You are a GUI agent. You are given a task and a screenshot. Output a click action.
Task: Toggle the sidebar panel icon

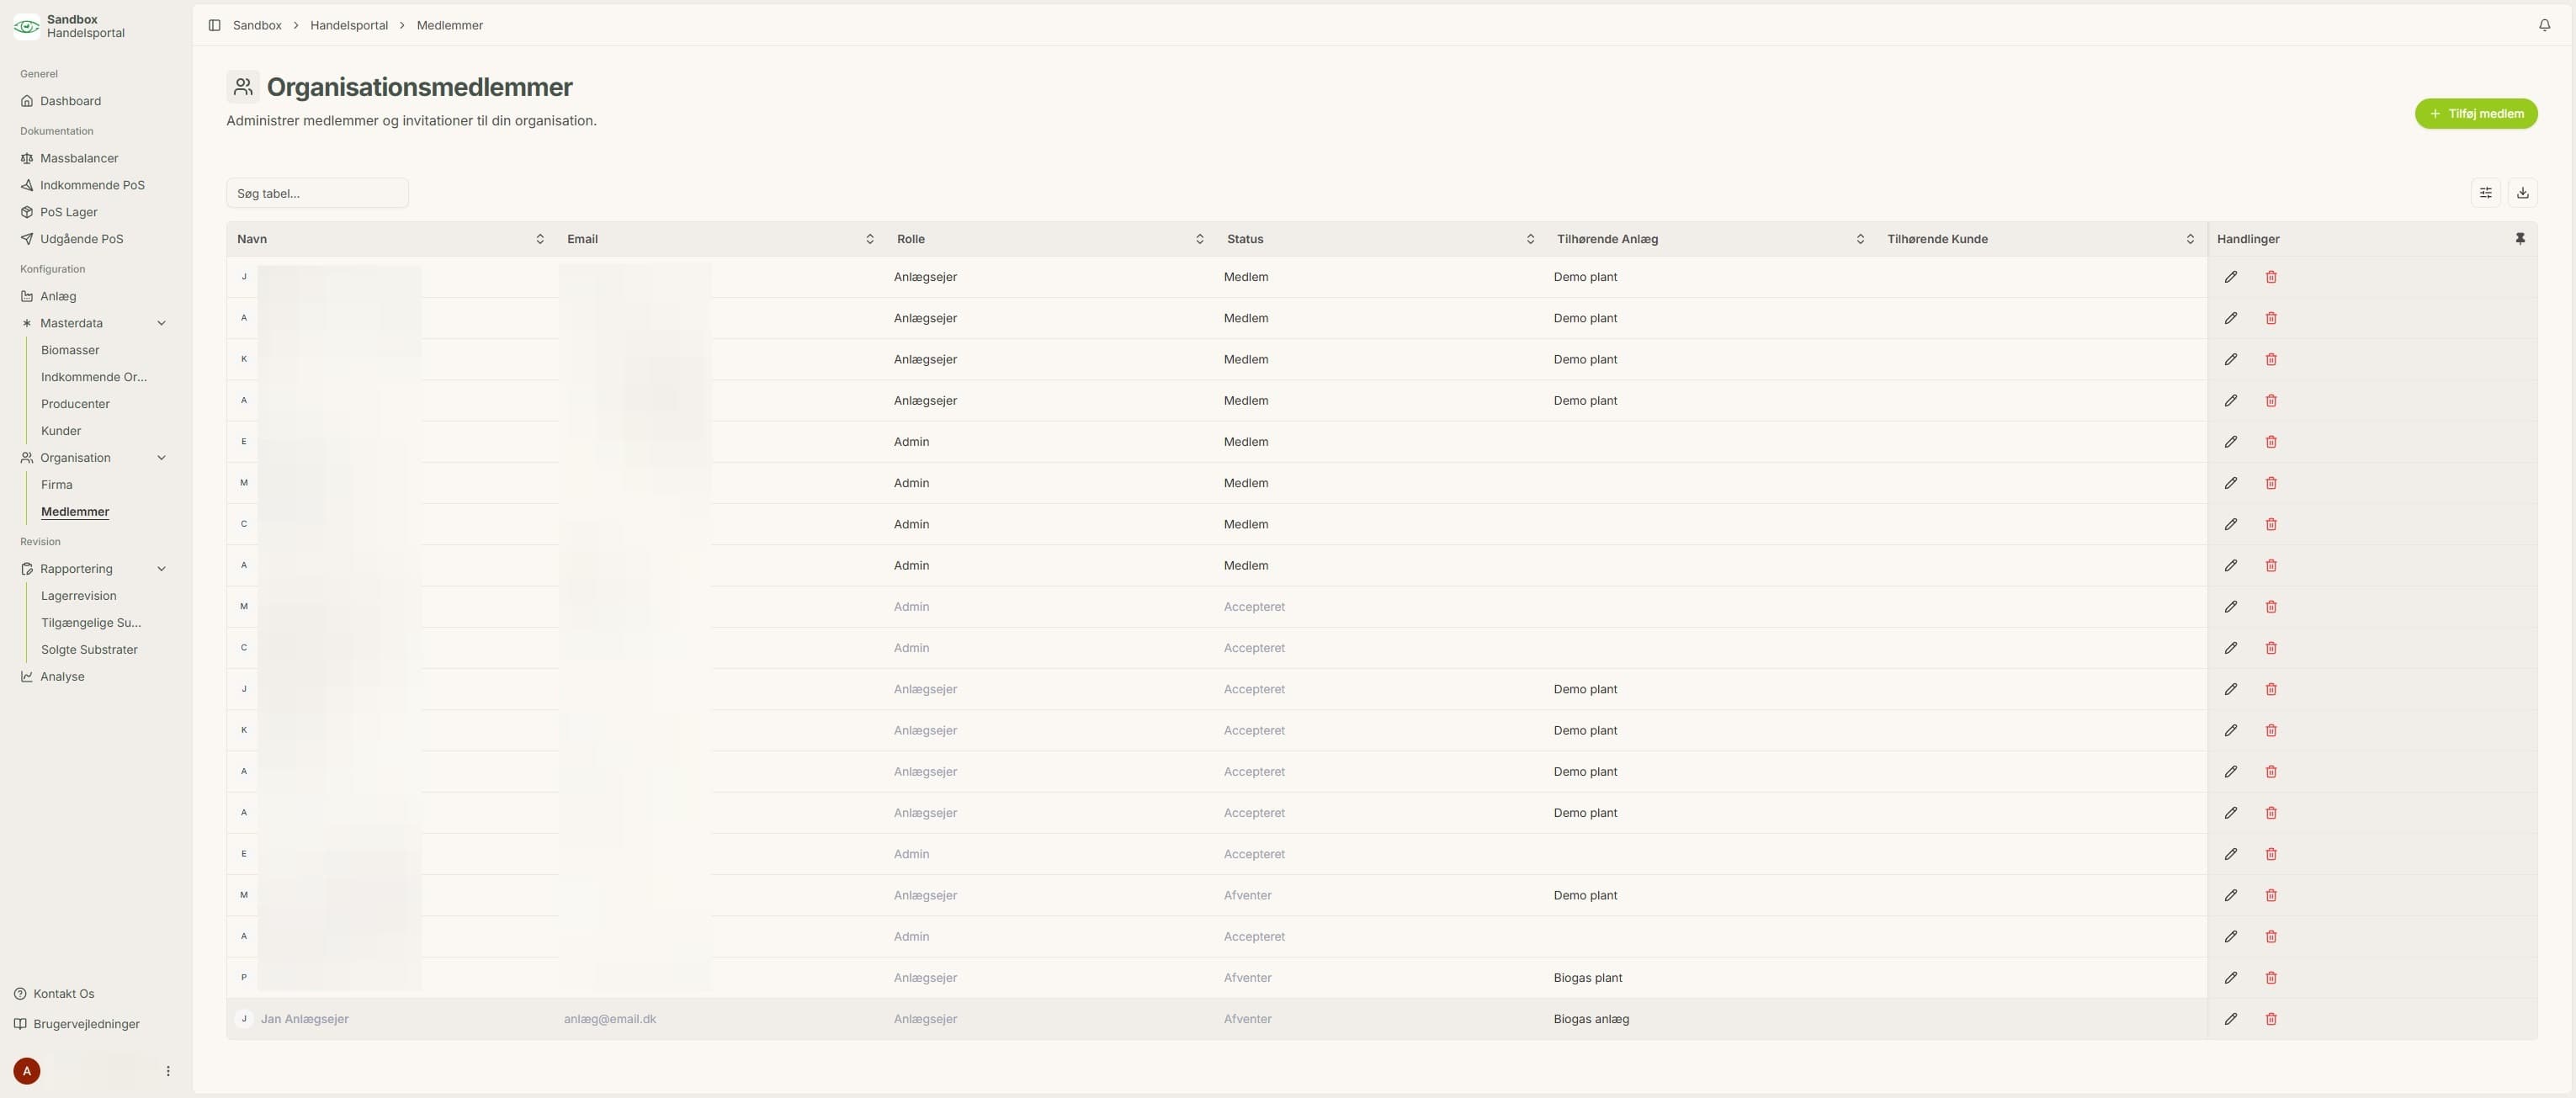(x=214, y=25)
